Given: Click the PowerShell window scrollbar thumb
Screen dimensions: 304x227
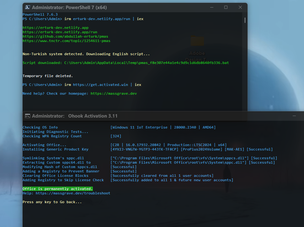Looking at the screenshot, I should [x=245, y=20].
